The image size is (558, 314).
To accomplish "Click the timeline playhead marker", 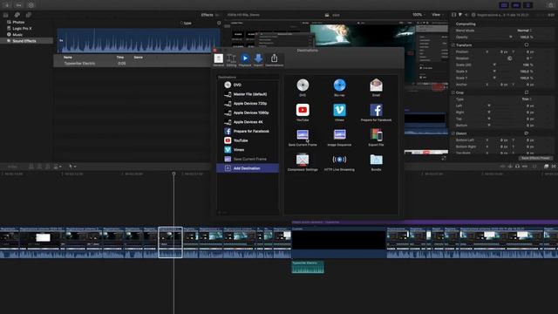I will [174, 174].
